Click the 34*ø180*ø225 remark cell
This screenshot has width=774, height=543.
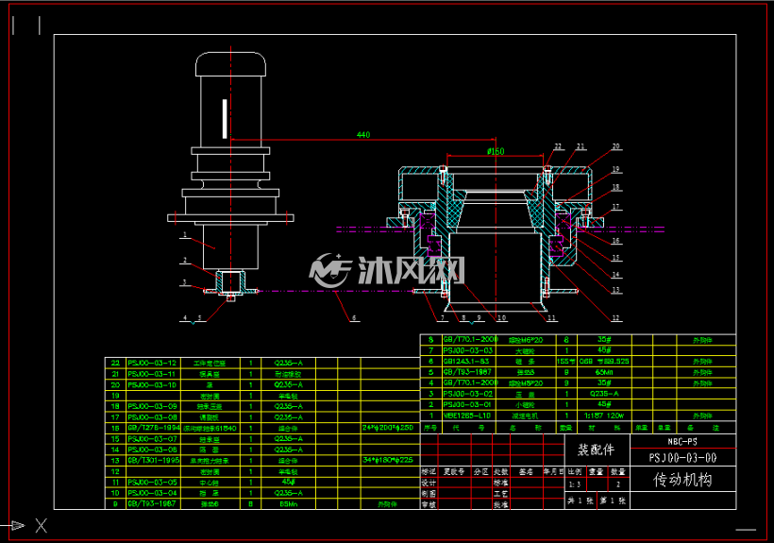point(388,460)
